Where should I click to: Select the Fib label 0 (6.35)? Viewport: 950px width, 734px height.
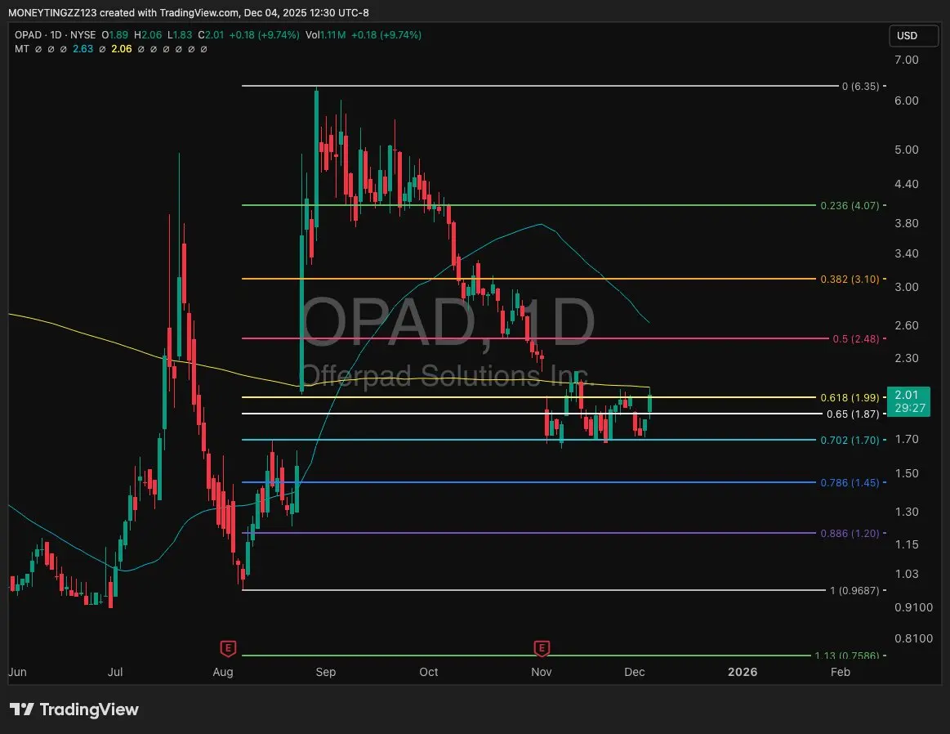(x=860, y=87)
